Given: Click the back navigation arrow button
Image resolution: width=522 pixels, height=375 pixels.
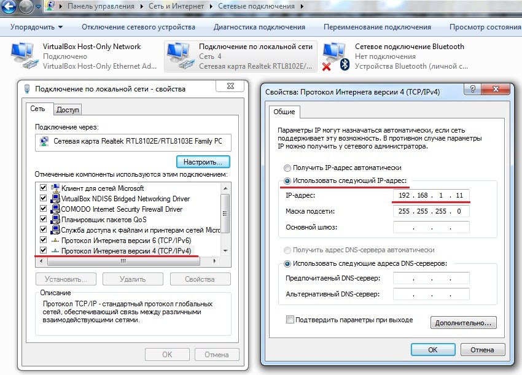Looking at the screenshot, I should point(9,7).
